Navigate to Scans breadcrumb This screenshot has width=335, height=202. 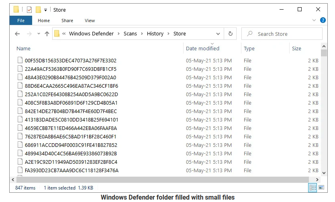tap(130, 33)
